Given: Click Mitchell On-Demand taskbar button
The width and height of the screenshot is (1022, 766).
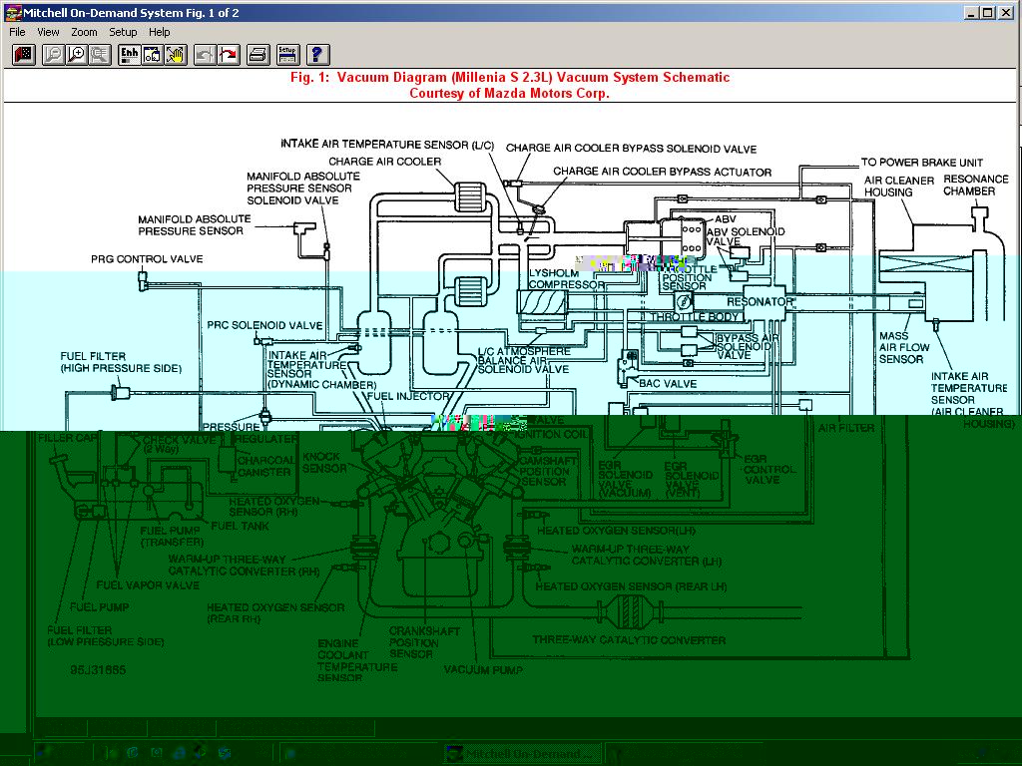Looking at the screenshot, I should (521, 753).
